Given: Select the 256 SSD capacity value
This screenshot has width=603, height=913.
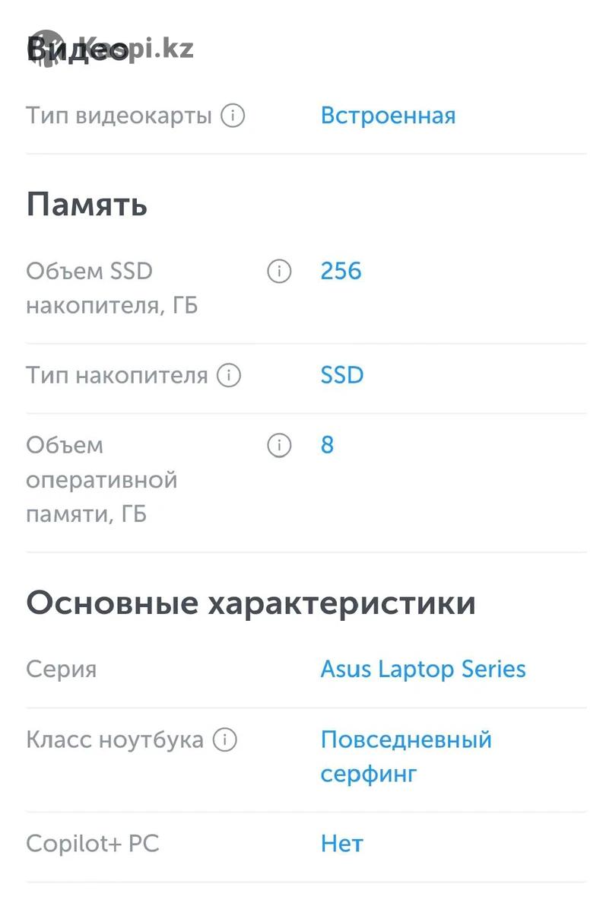Looking at the screenshot, I should [x=341, y=271].
